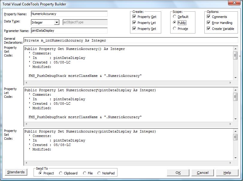Select the Private scope radio button

(174, 28)
